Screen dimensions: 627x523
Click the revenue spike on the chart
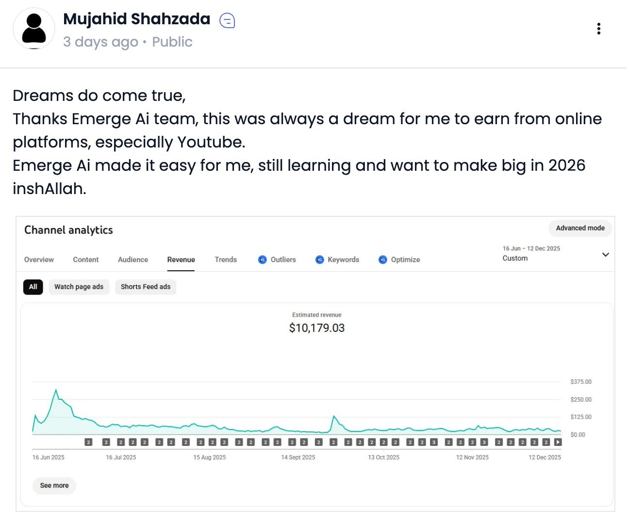point(56,390)
